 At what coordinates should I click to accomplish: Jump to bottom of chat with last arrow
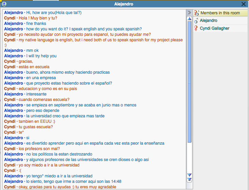point(189,179)
